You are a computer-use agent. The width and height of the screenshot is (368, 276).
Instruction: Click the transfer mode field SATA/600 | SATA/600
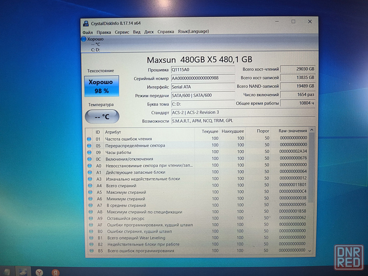(203, 95)
